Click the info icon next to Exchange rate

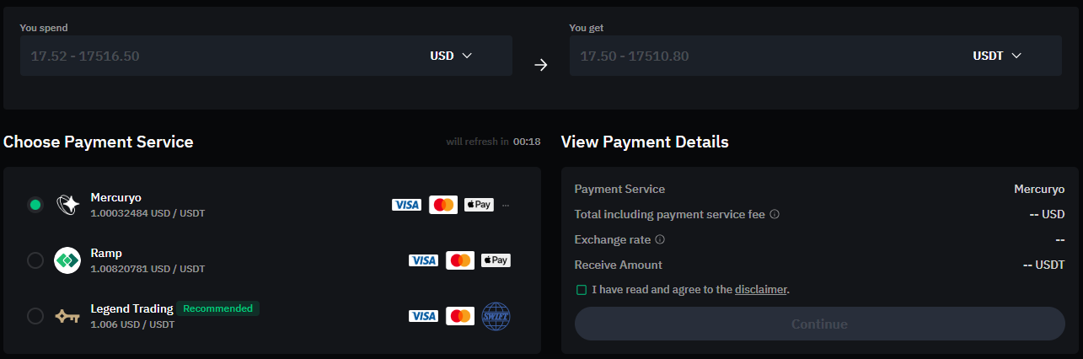[660, 239]
